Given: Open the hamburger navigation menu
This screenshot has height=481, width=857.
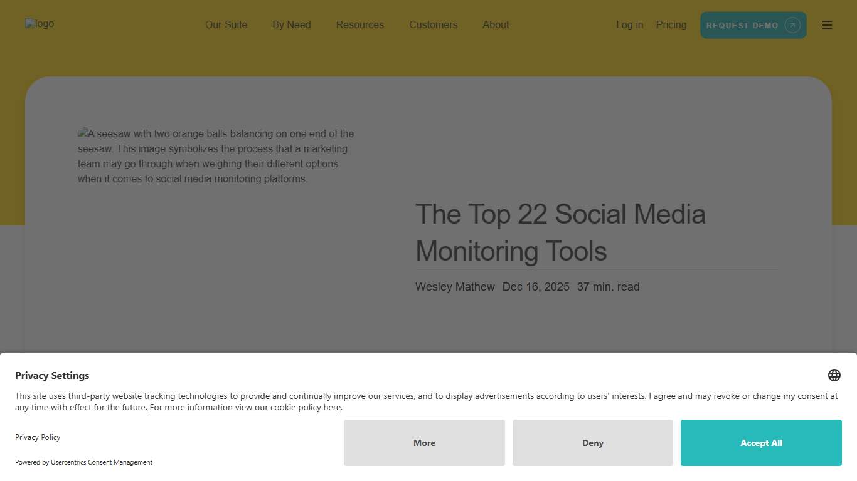Looking at the screenshot, I should 827,25.
